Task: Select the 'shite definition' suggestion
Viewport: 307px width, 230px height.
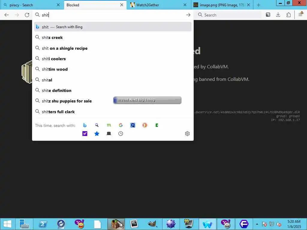Action: 113,90
